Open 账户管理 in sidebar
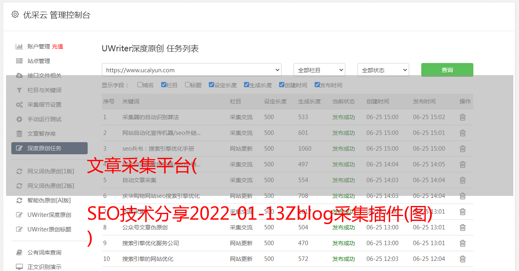Screen dimensions: 519x271 pyautogui.click(x=39, y=46)
